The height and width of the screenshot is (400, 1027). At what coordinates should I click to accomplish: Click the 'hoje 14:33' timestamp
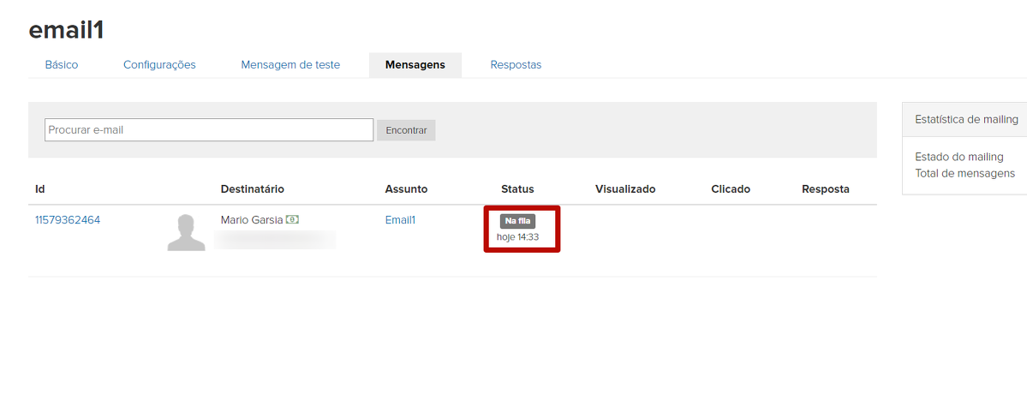517,237
